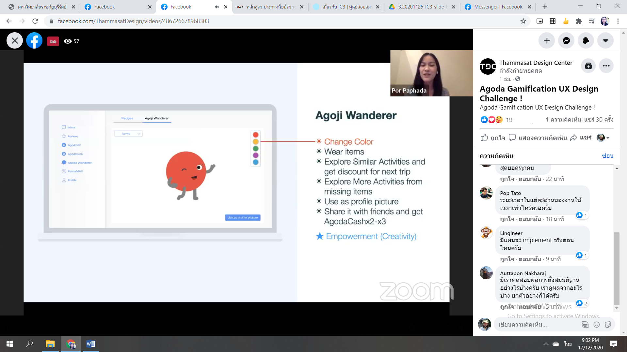Click the Create plus button
This screenshot has height=352, width=627.
pos(547,41)
